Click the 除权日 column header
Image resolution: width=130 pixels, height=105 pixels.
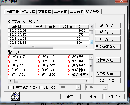(20, 26)
